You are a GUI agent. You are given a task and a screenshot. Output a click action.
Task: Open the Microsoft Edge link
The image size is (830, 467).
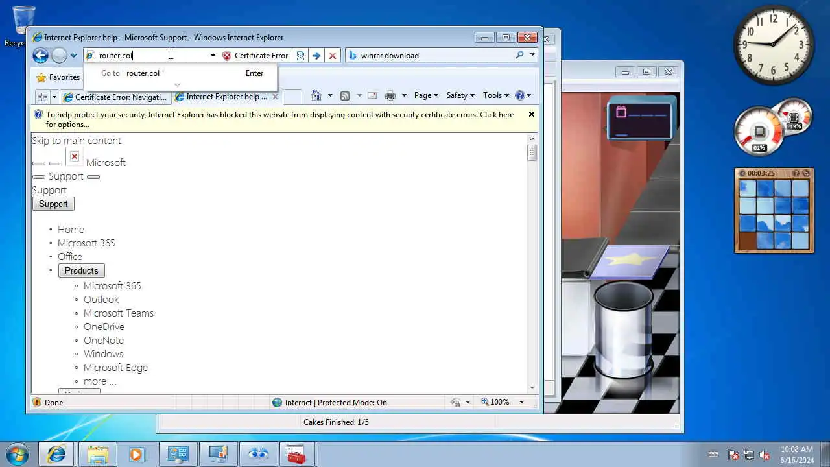pos(115,368)
